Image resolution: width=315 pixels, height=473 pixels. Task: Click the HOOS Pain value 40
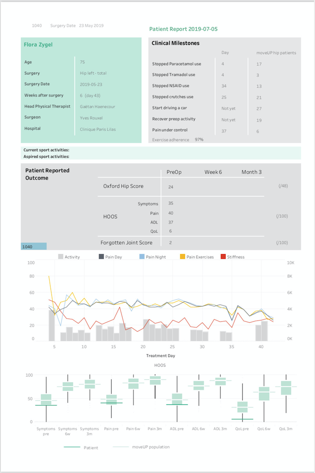pyautogui.click(x=170, y=213)
